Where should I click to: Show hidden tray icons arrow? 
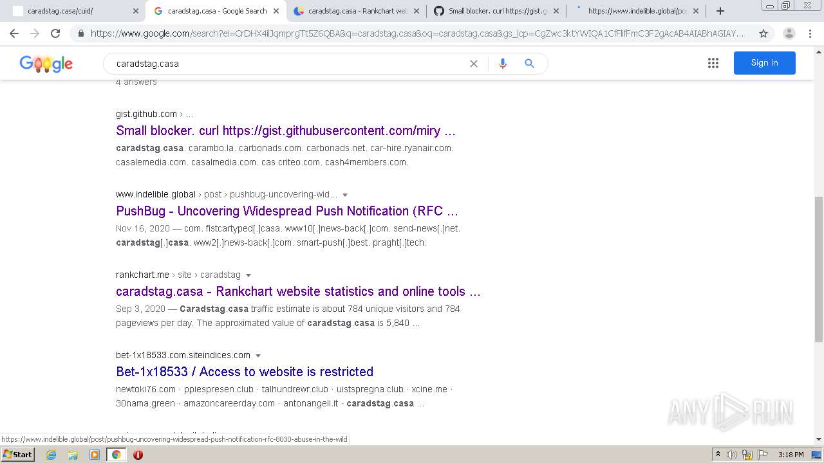point(718,455)
